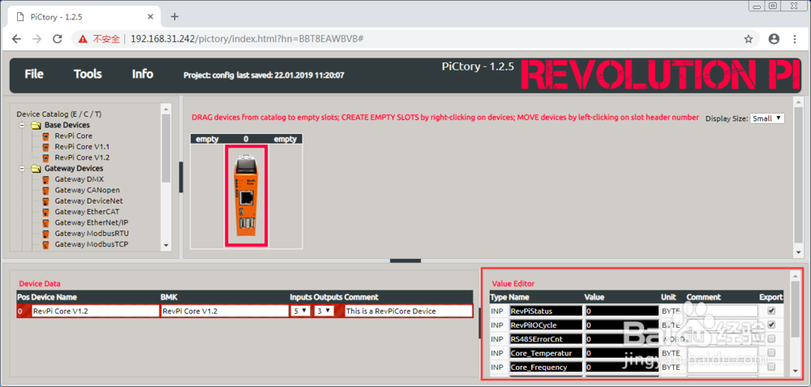The width and height of the screenshot is (811, 387).
Task: Select the RevPi Core V1.2 icon
Action: [x=45, y=157]
